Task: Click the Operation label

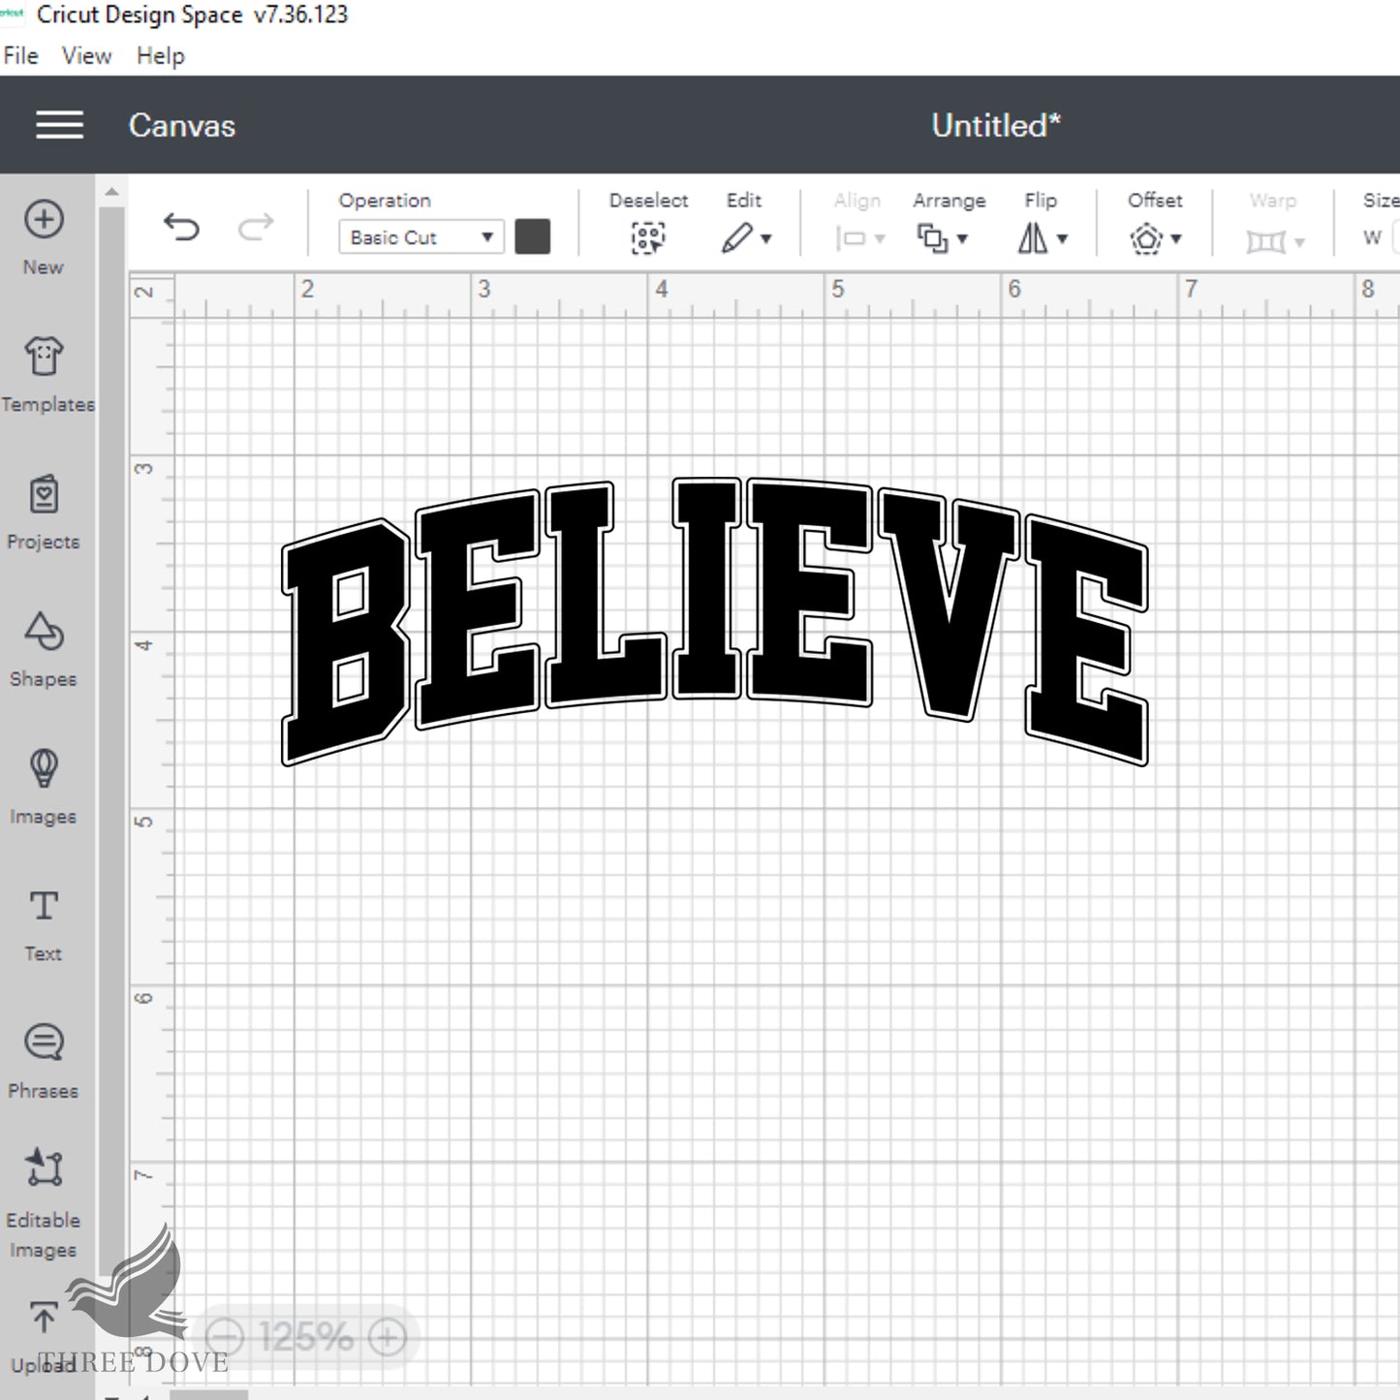Action: coord(385,201)
